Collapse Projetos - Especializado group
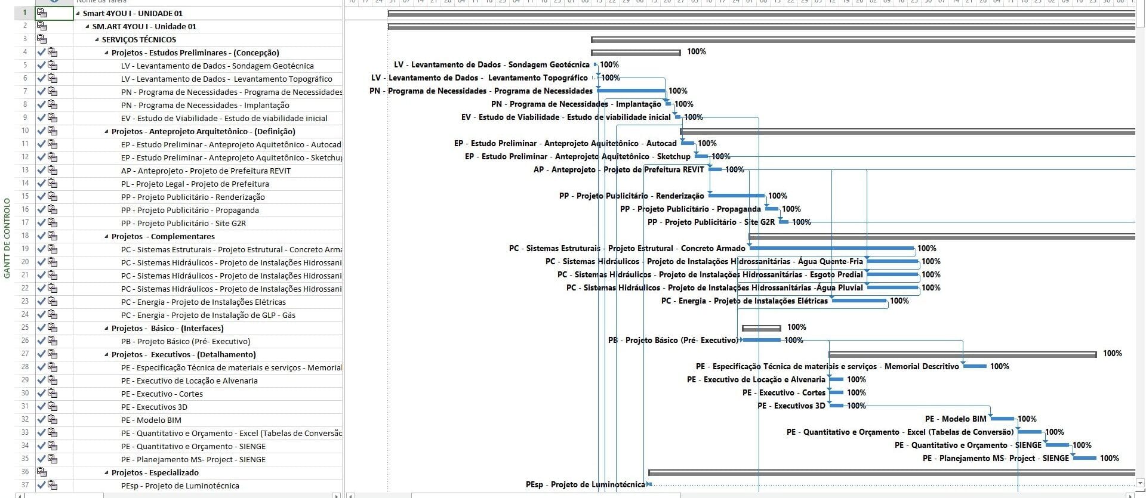 tap(107, 472)
